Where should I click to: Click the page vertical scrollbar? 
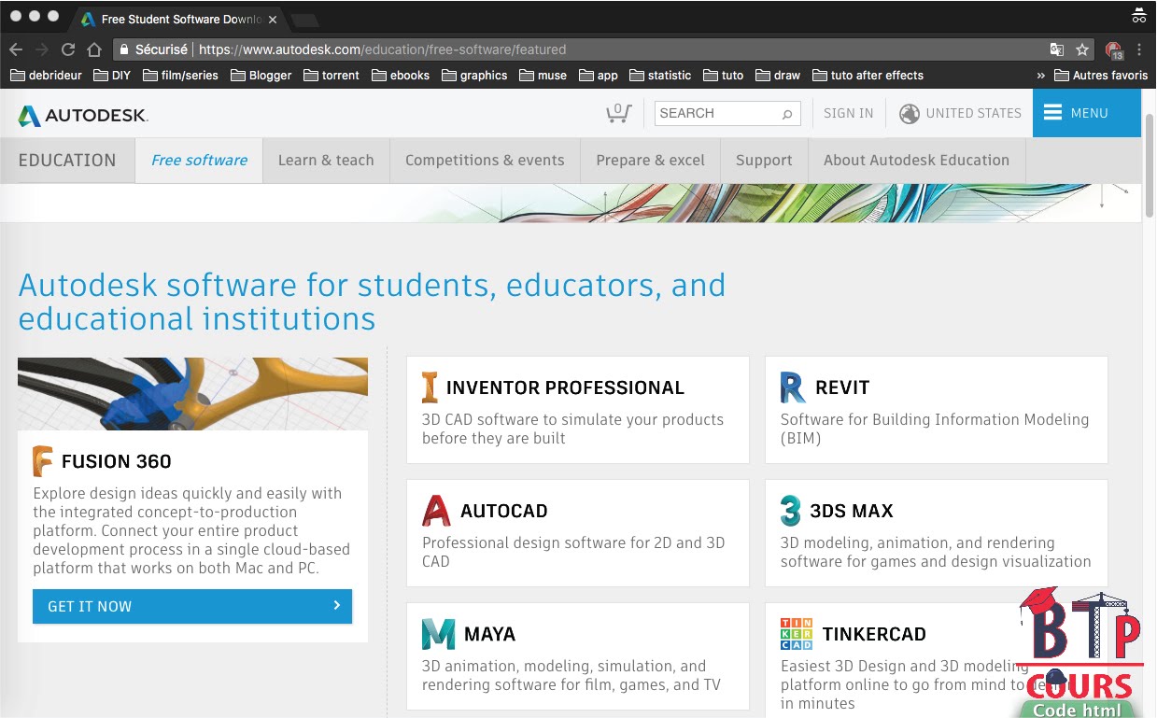pyautogui.click(x=1150, y=168)
